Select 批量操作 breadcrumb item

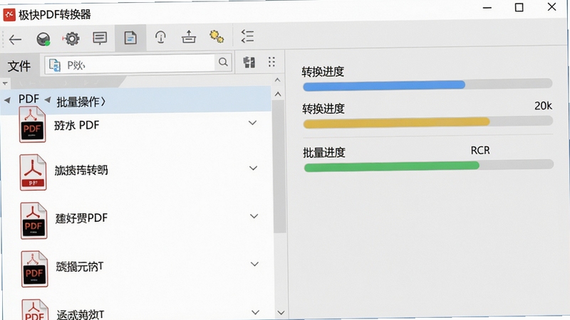pos(81,102)
